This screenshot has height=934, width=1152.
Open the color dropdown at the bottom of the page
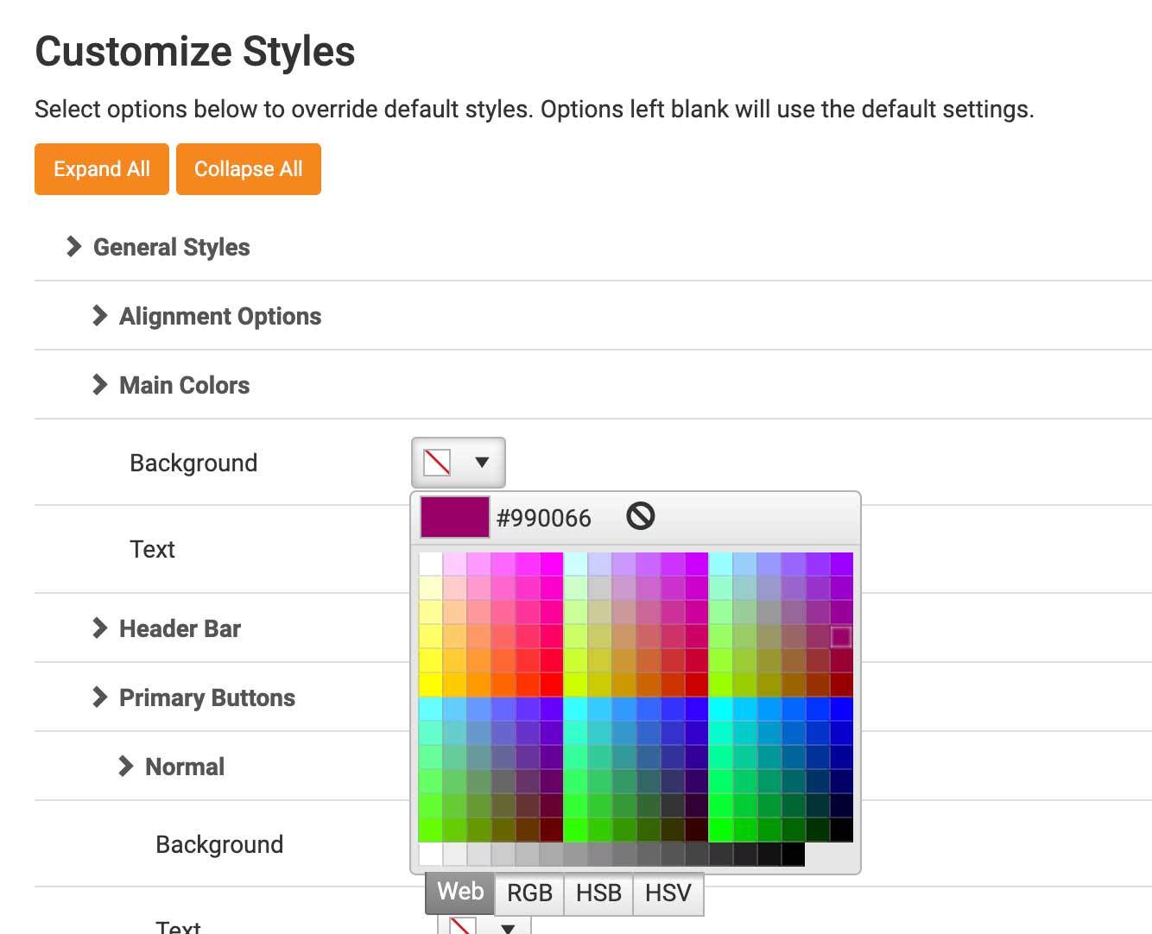coord(507,928)
